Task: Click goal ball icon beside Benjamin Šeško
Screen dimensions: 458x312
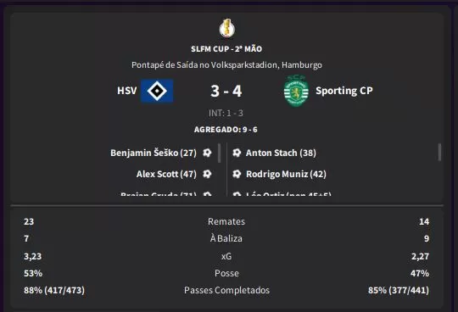Action: pos(207,153)
